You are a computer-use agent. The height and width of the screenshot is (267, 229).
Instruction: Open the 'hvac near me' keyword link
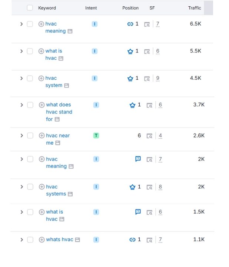[x=58, y=139]
